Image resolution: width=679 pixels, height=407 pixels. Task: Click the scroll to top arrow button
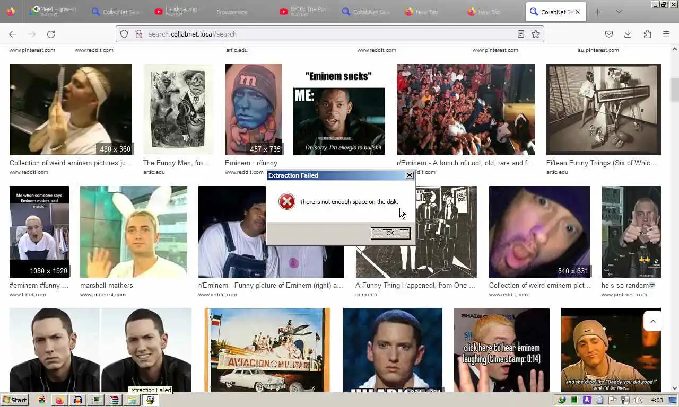pos(653,321)
